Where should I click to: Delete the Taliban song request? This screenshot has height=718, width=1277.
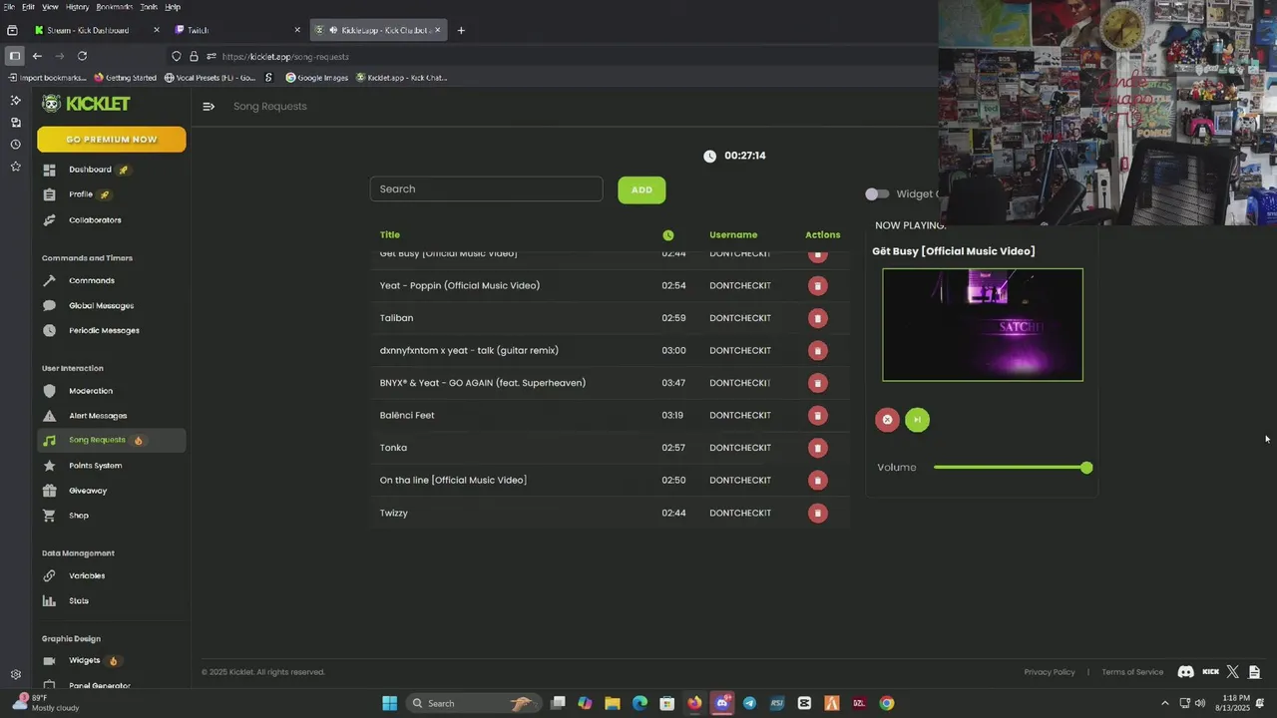(817, 318)
